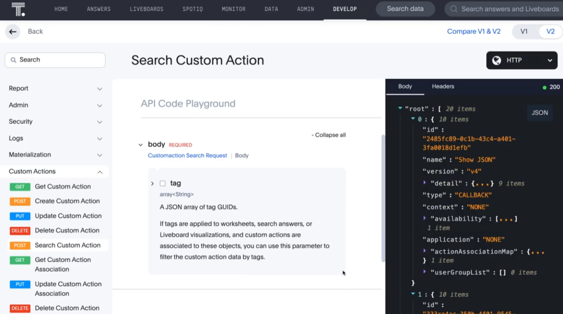Screen dimensions: 563x314
Task: Collapse JSON item 1 node
Action: point(413,294)
